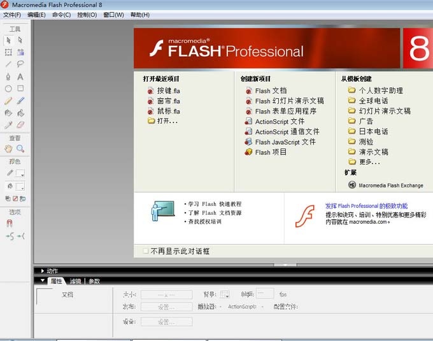Screen dimensions: 433x341
Task: Open the 个人数字助理 template folder
Action: point(375,91)
